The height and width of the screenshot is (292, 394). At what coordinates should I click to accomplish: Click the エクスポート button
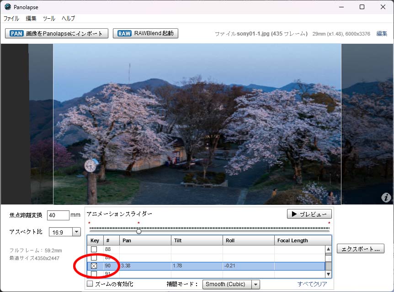(x=360, y=249)
